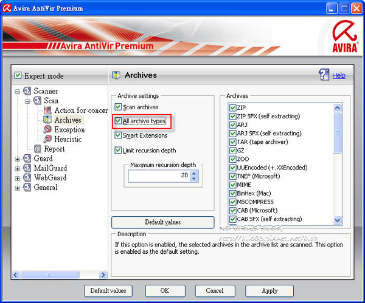Collapse the Scan tree node
The width and height of the screenshot is (365, 303).
(27, 101)
